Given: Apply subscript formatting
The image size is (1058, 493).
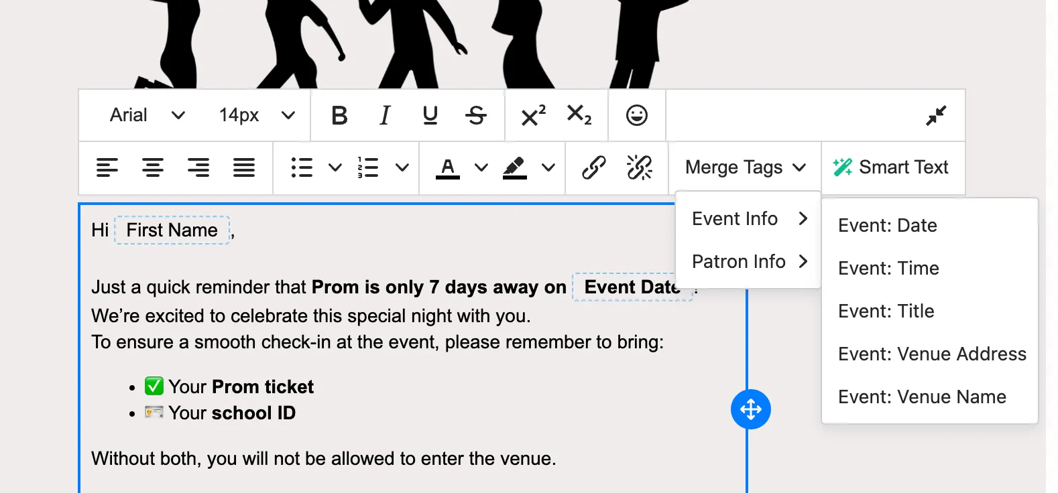Looking at the screenshot, I should click(579, 115).
